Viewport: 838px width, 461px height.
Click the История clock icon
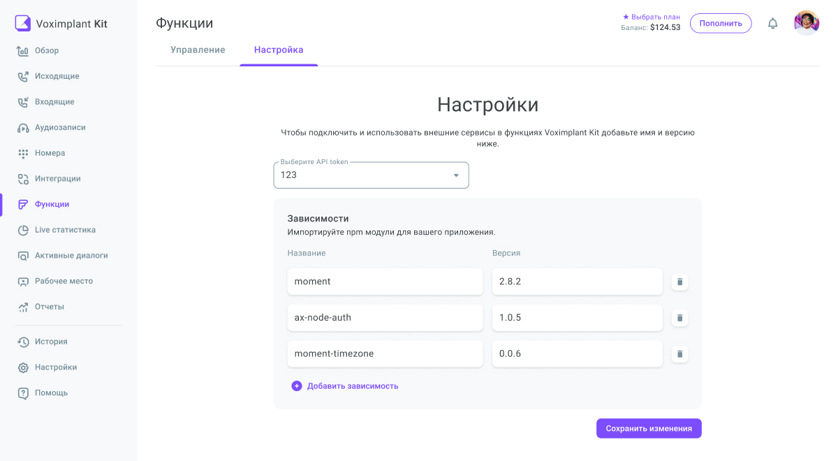(x=23, y=342)
